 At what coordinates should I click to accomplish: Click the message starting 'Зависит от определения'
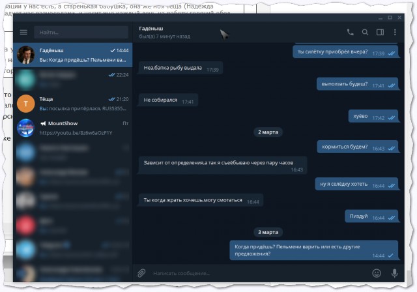223,166
